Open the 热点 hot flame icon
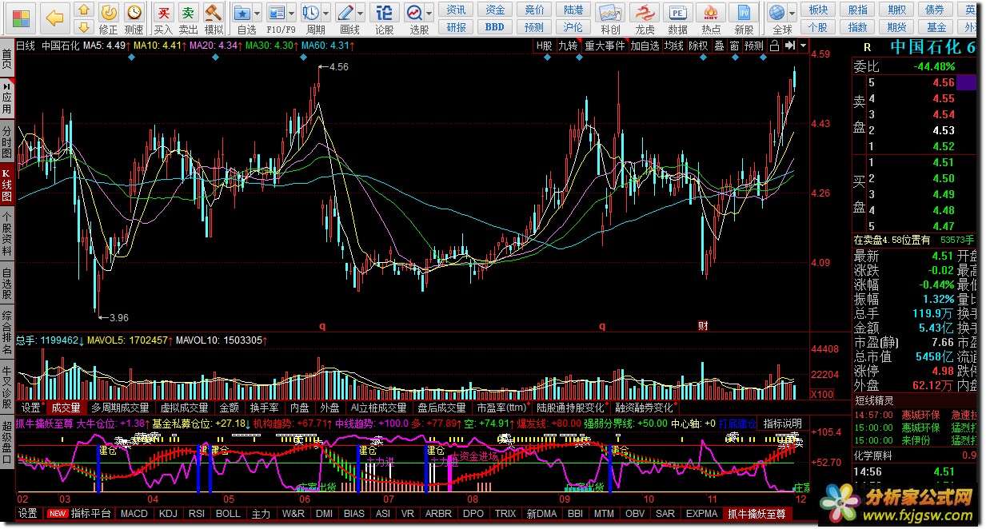 711,13
